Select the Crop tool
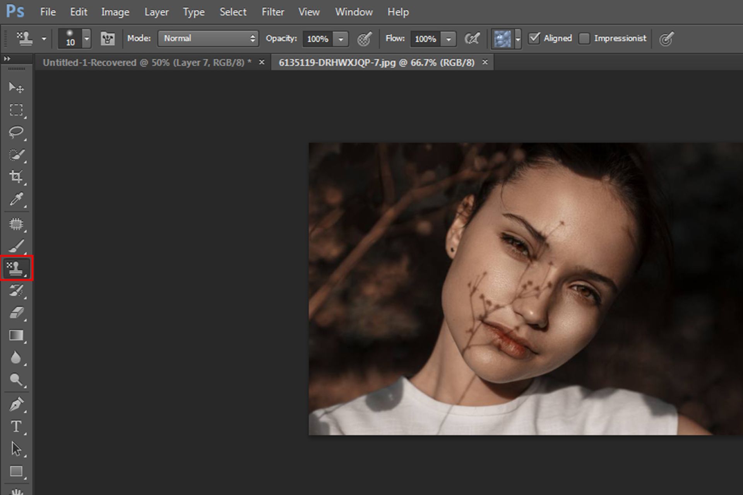Viewport: 743px width, 495px height. point(16,177)
